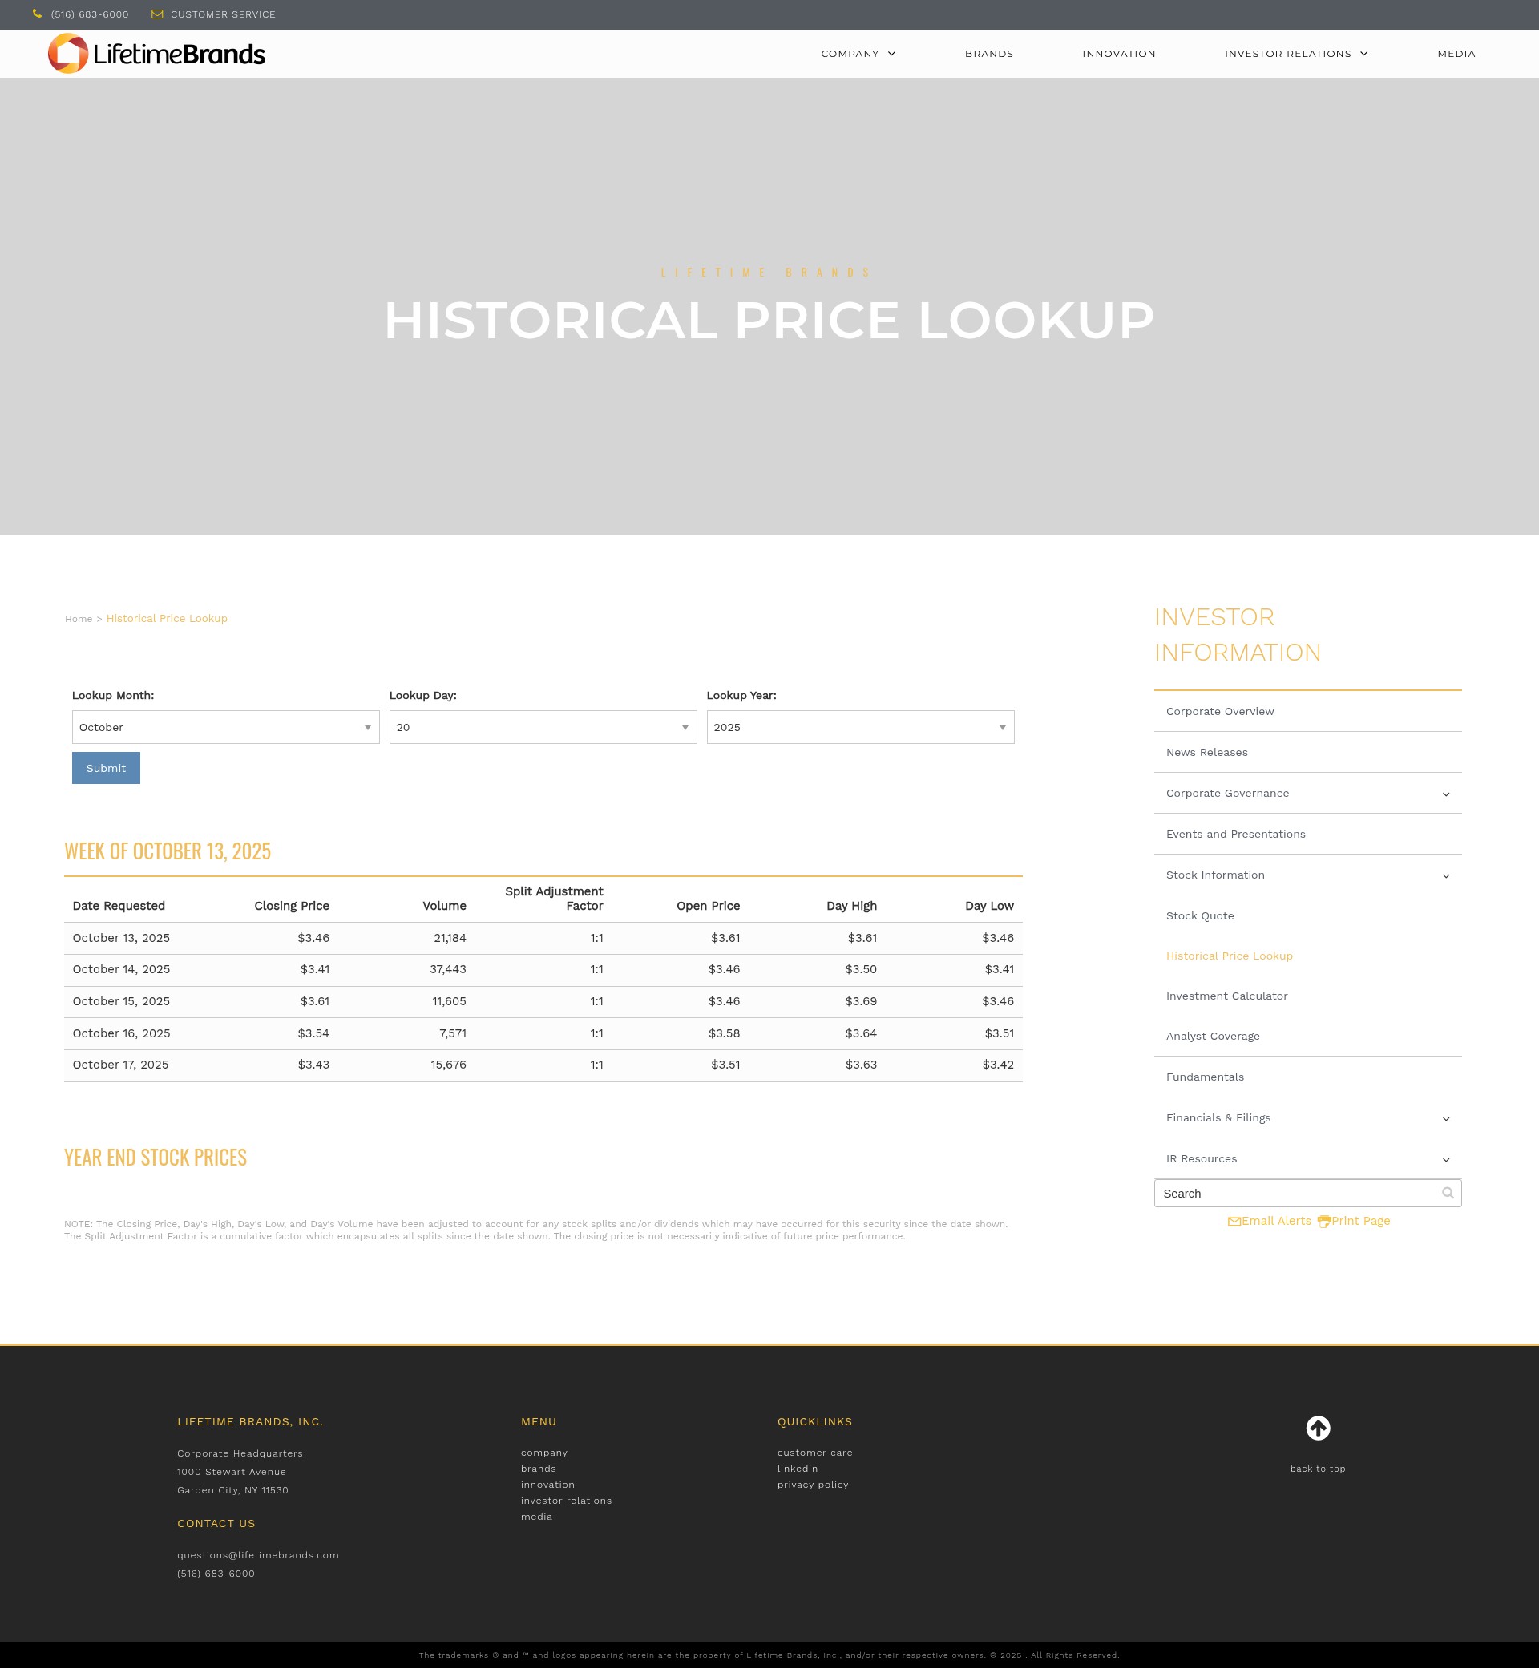This screenshot has width=1539, height=1669.
Task: Click the Home breadcrumb link
Action: coord(79,619)
